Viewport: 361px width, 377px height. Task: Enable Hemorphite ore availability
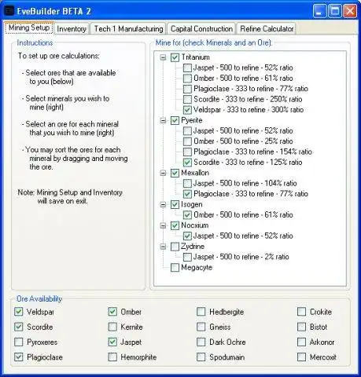tap(112, 357)
